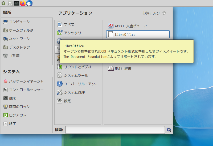Click the コントロールセンター text label

pos(26,90)
